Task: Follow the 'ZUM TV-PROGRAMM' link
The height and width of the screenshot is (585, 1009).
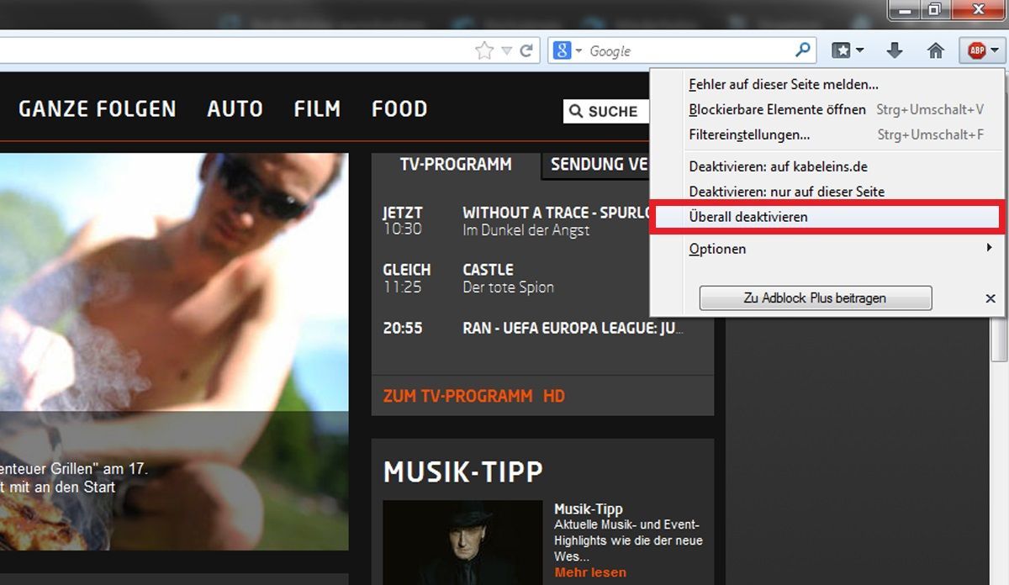Action: tap(457, 396)
